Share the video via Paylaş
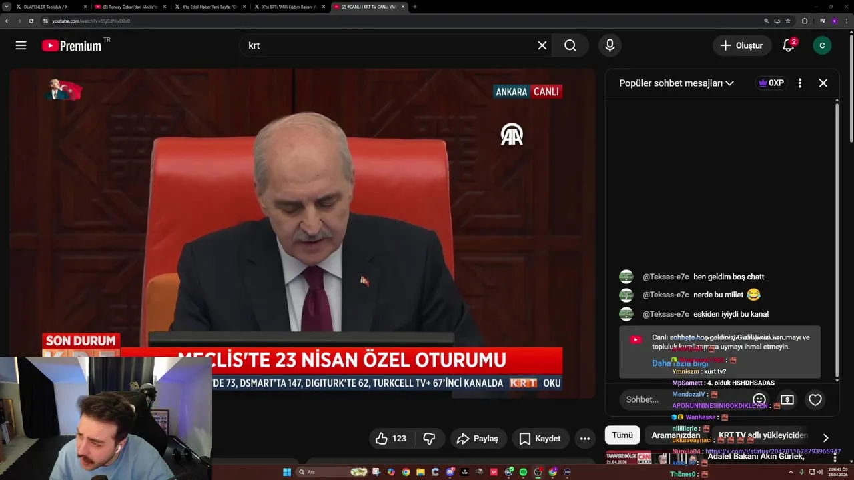Viewport: 854px width, 480px height. pos(478,438)
